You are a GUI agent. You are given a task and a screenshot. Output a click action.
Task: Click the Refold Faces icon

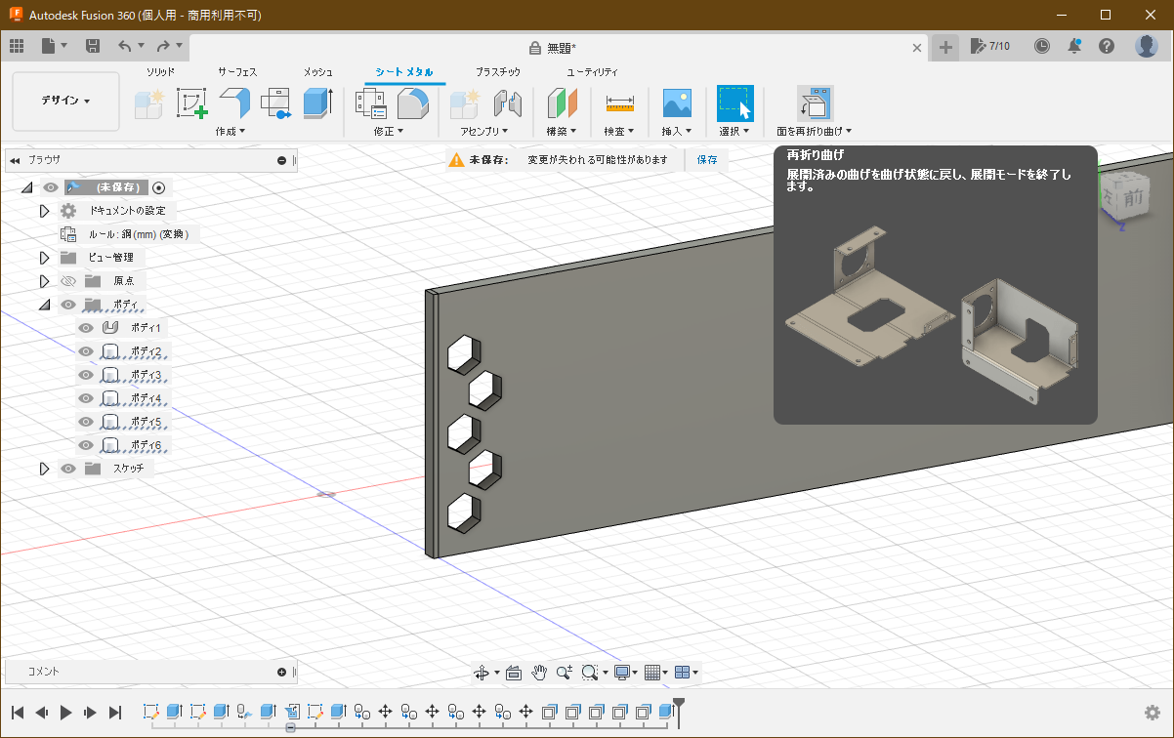pos(815,103)
